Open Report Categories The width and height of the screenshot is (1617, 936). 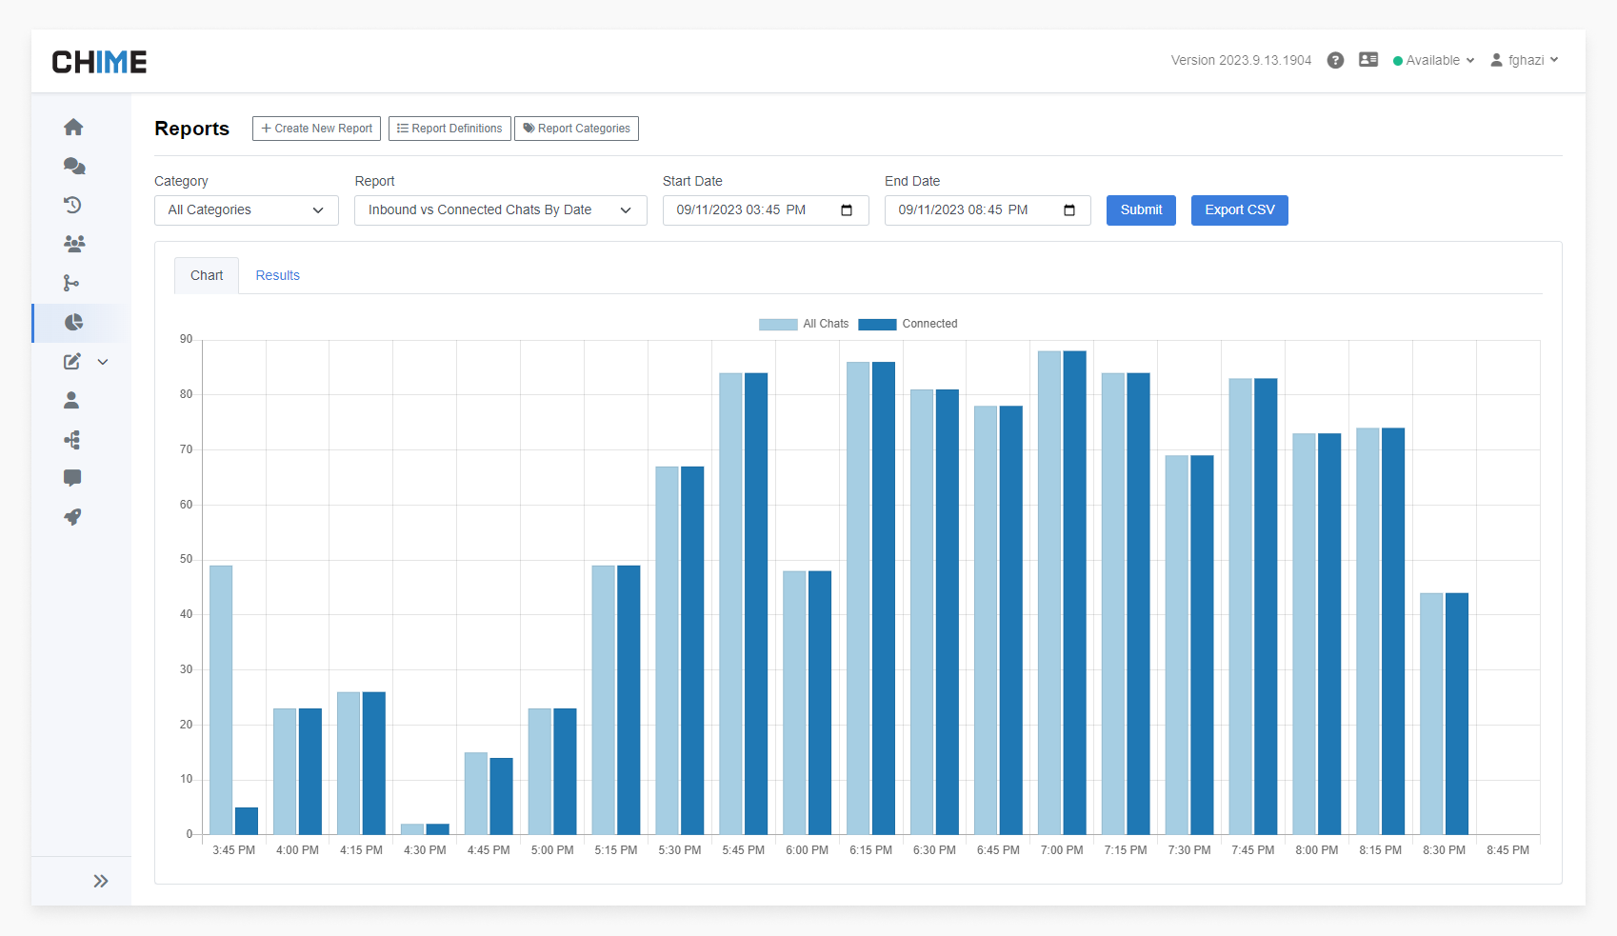point(576,129)
